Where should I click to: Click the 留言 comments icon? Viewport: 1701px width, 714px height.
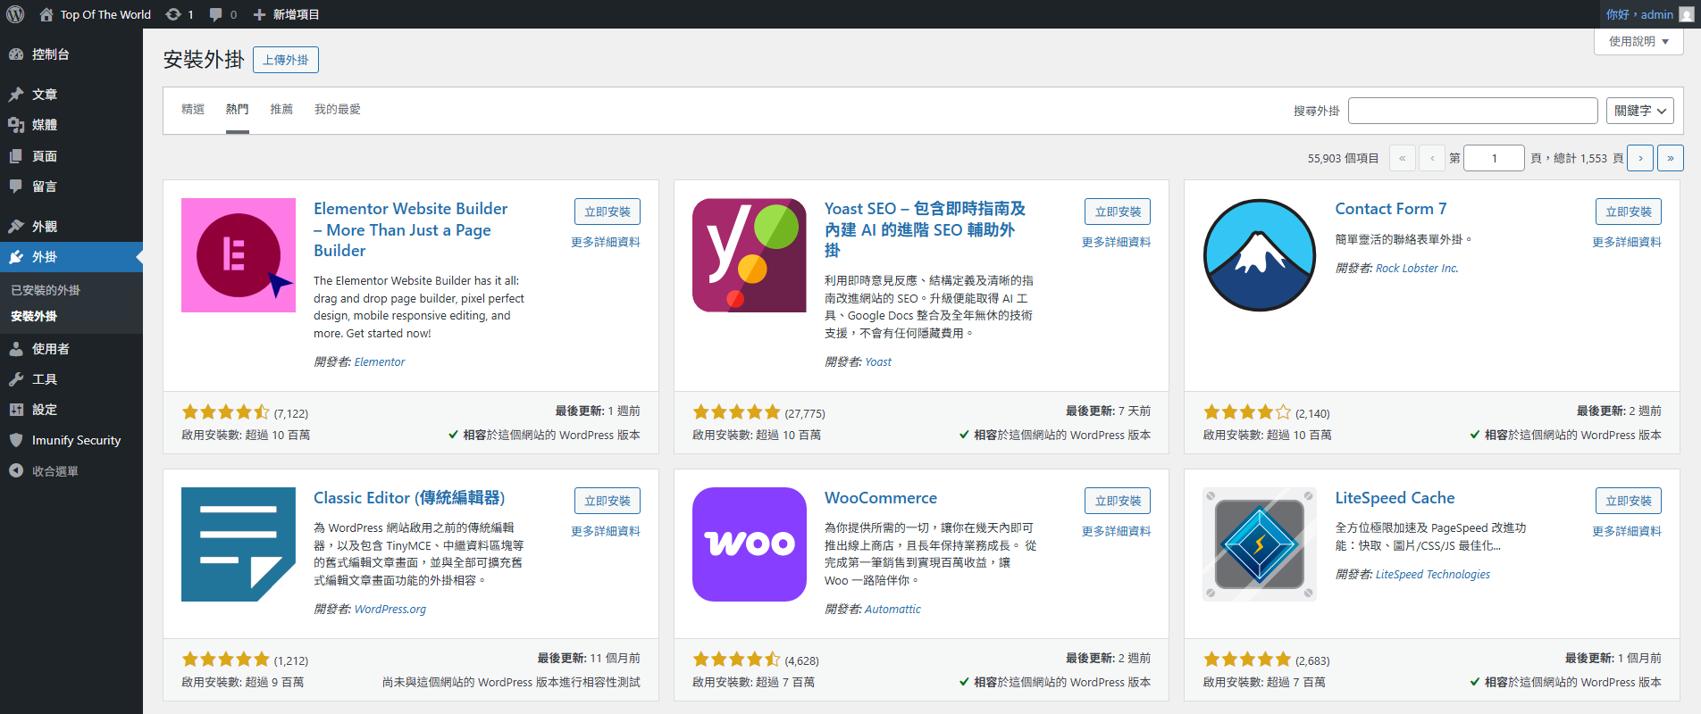click(16, 186)
